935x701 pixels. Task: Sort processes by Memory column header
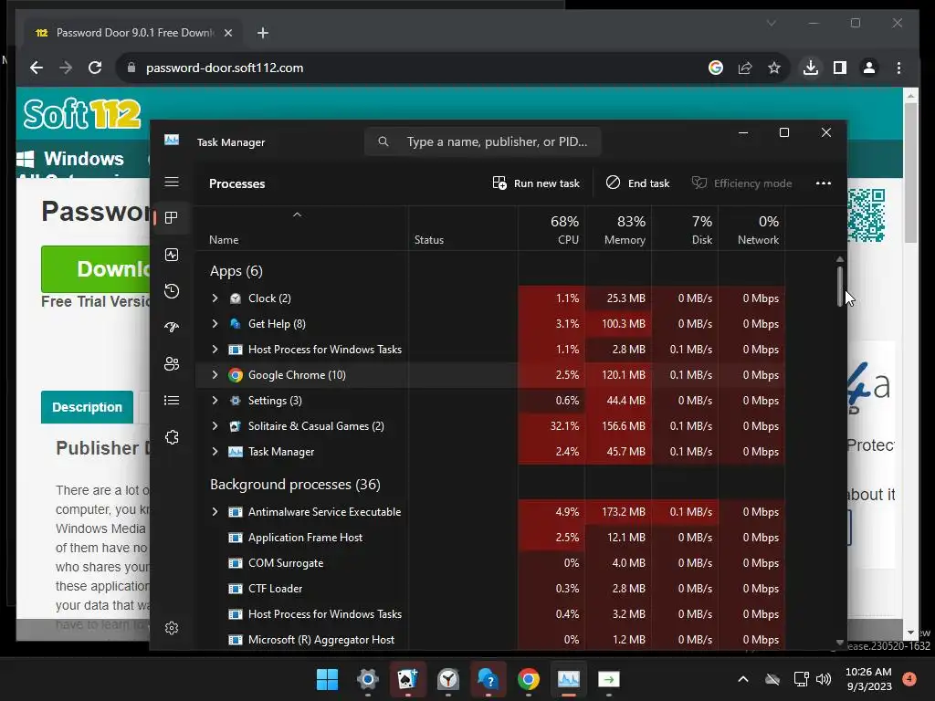(618, 229)
